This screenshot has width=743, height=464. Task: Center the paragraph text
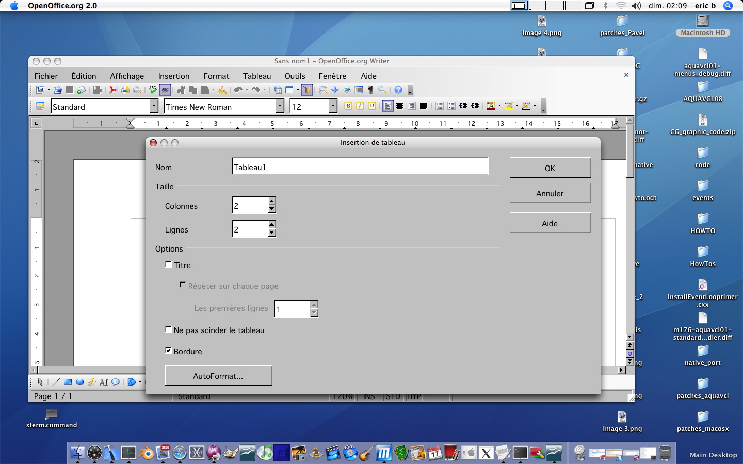400,106
